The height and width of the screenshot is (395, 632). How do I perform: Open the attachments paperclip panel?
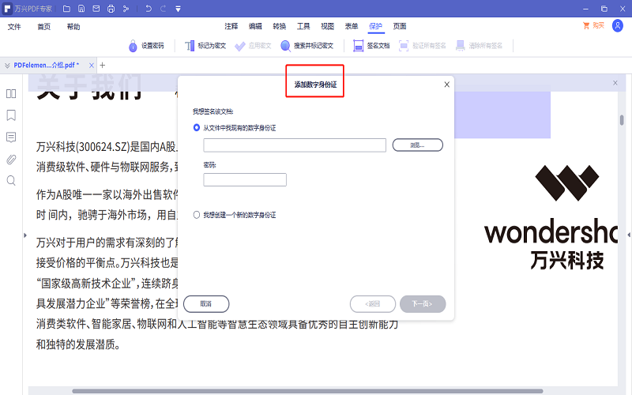pos(11,159)
